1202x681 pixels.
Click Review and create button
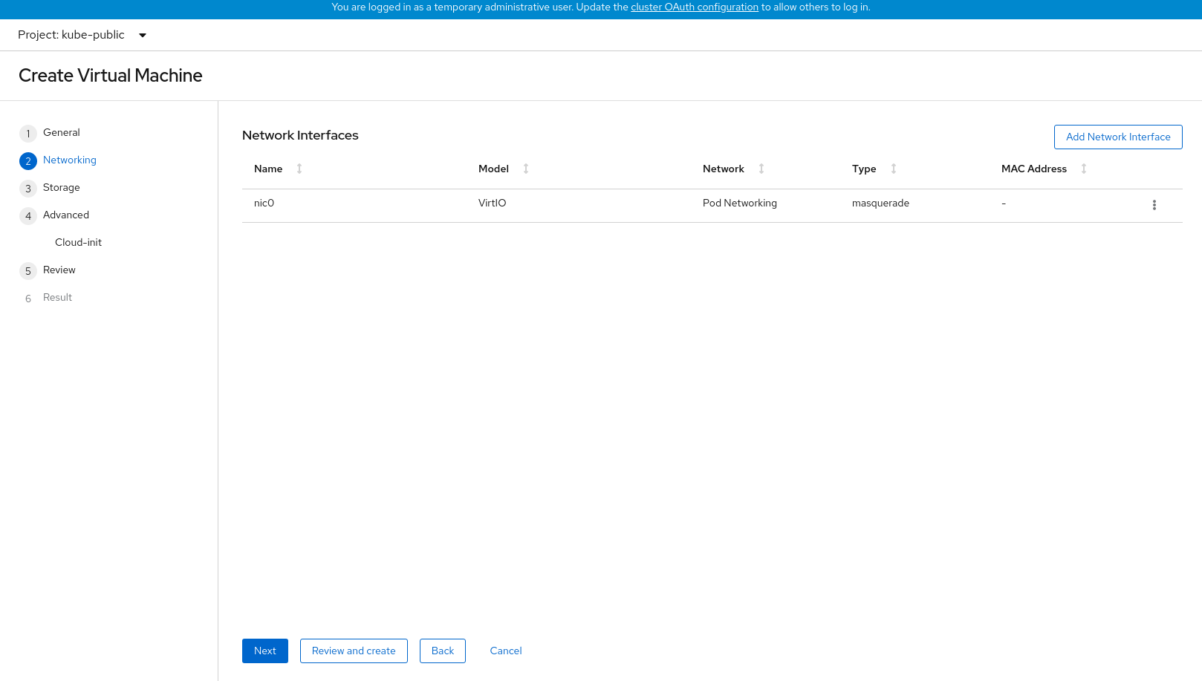[x=354, y=651]
